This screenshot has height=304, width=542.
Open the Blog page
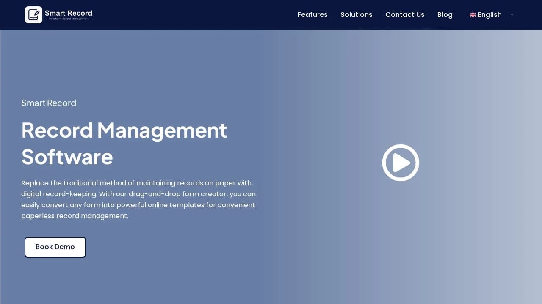(445, 14)
